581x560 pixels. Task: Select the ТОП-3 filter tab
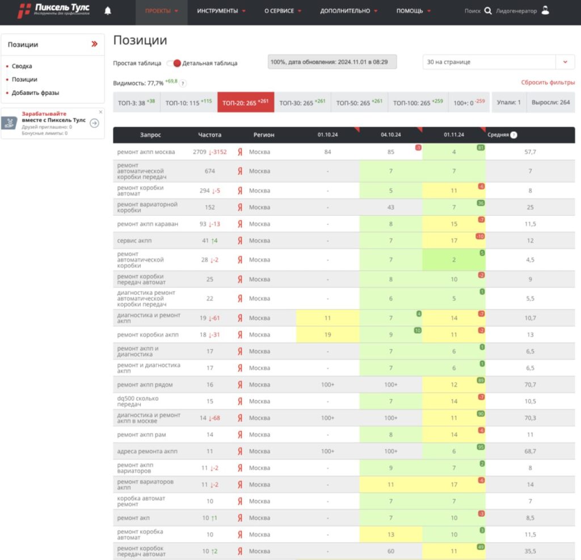136,103
